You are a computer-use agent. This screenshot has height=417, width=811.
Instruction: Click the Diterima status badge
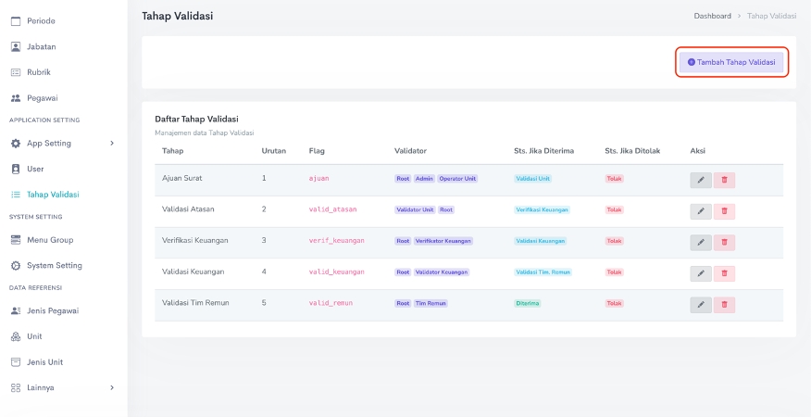pyautogui.click(x=528, y=303)
